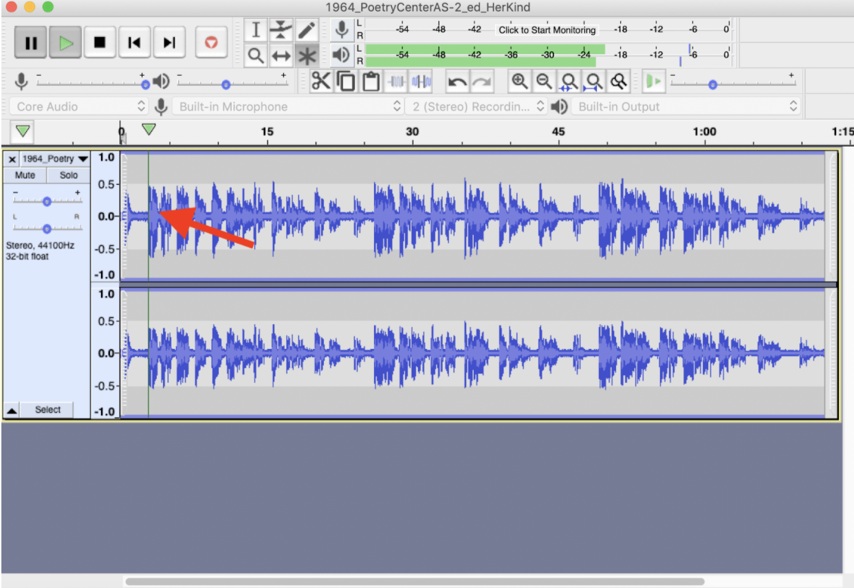The height and width of the screenshot is (588, 854).
Task: Close the 1964_Poetry track with X
Action: 12,159
